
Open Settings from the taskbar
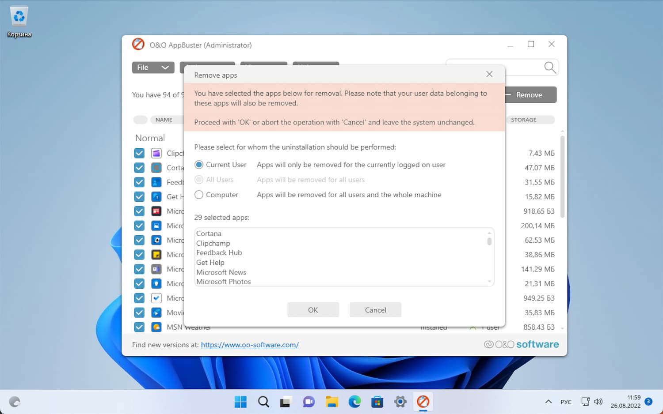(x=400, y=402)
